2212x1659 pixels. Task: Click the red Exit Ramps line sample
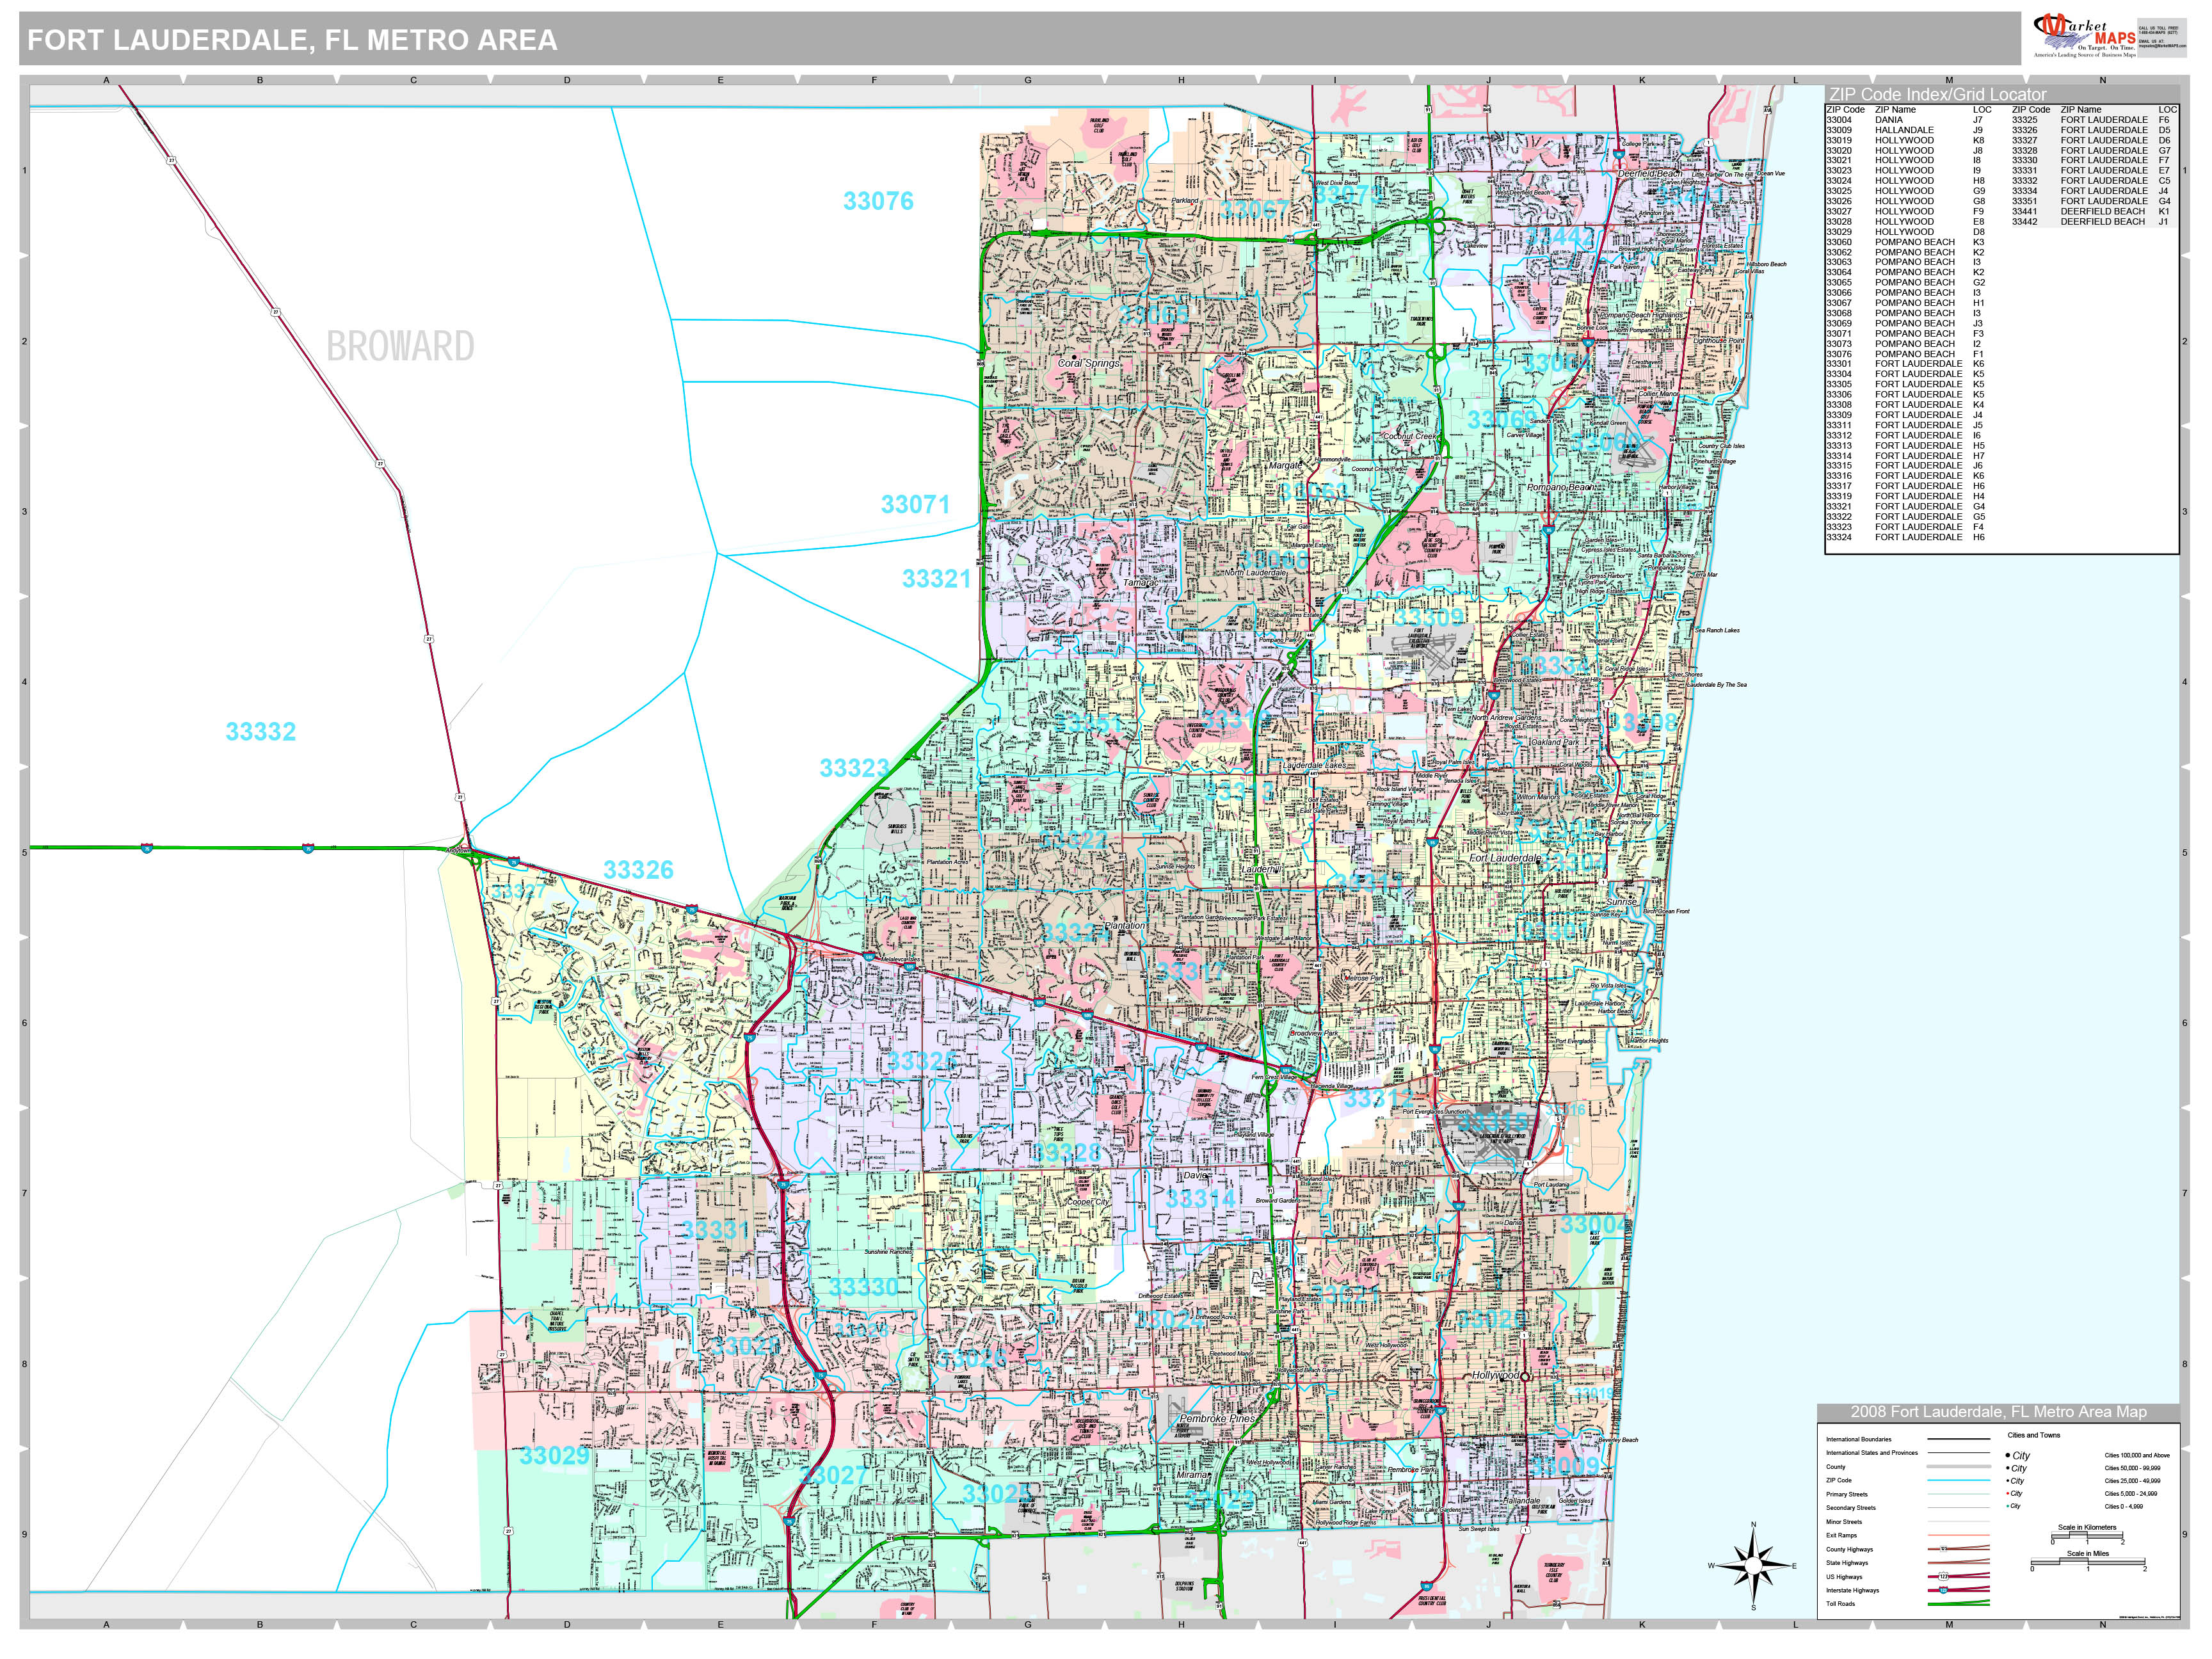pyautogui.click(x=1959, y=1535)
